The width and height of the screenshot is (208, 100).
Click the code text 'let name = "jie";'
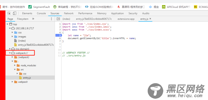pos(80,35)
